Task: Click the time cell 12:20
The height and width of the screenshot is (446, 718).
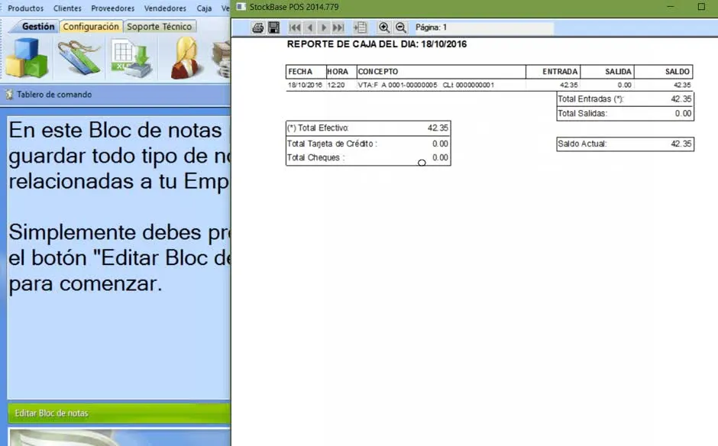Action: pos(336,86)
